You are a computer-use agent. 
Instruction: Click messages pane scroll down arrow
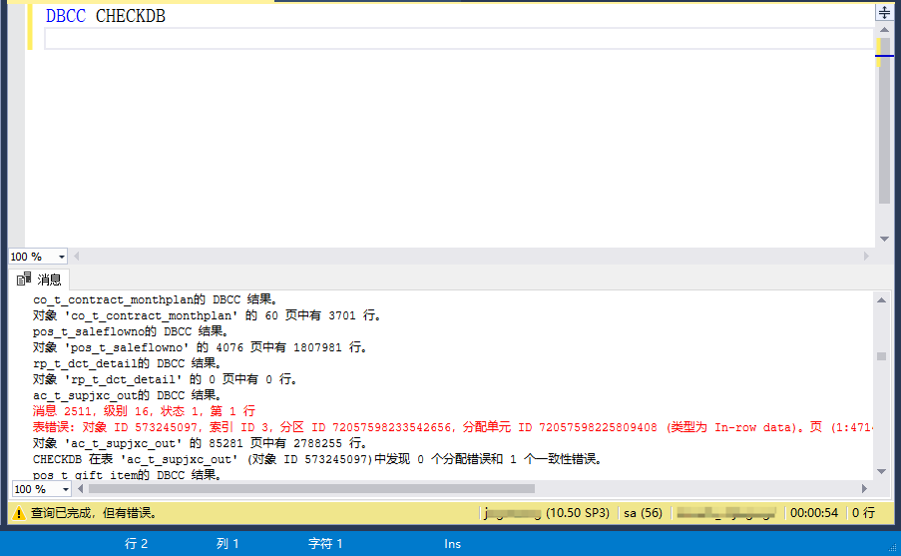coord(881,471)
